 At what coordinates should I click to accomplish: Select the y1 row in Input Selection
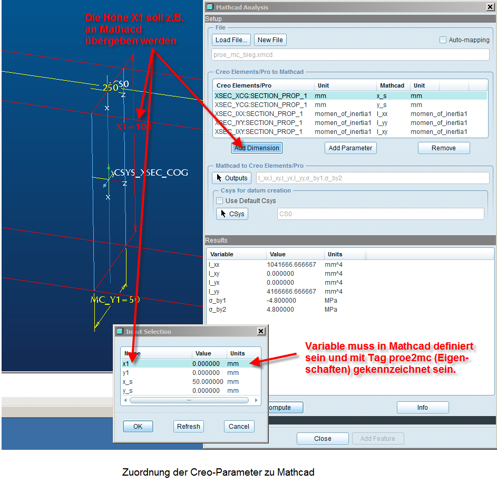pyautogui.click(x=191, y=372)
